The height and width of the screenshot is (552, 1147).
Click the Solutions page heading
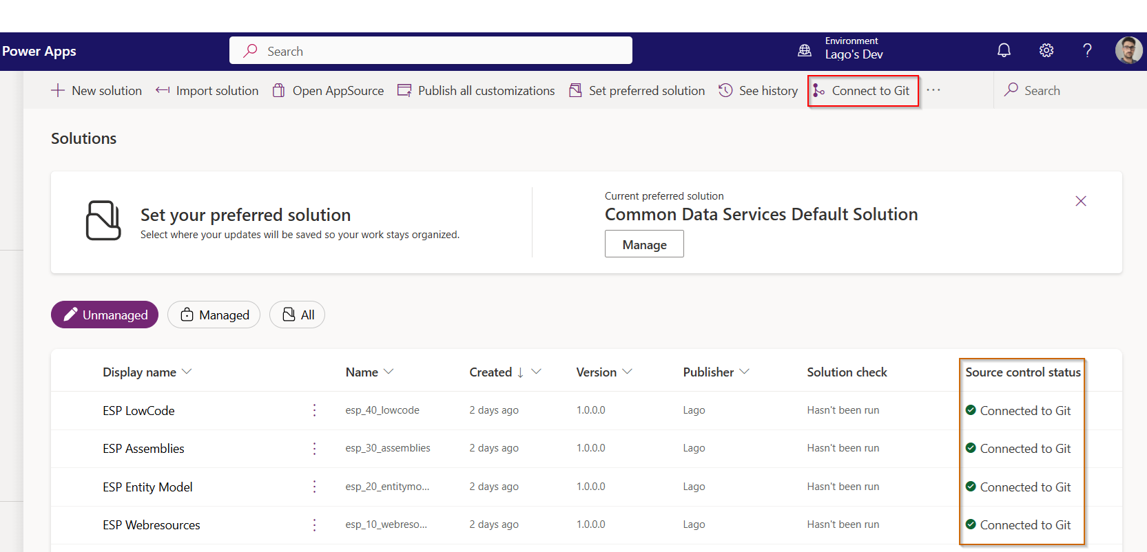coord(84,138)
